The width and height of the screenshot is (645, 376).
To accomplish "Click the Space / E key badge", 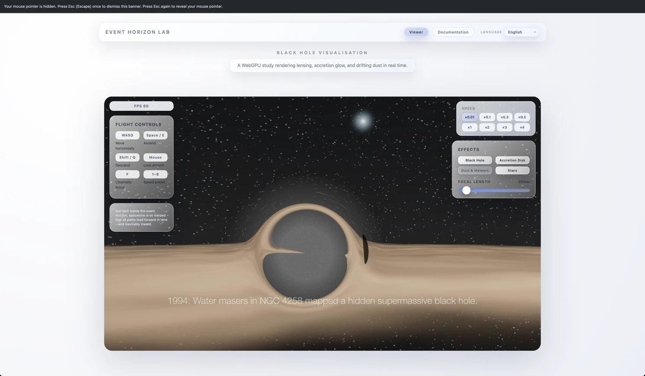I will pos(155,135).
